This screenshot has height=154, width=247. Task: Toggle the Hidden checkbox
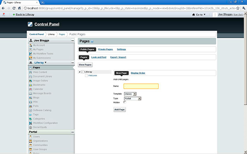125,102
